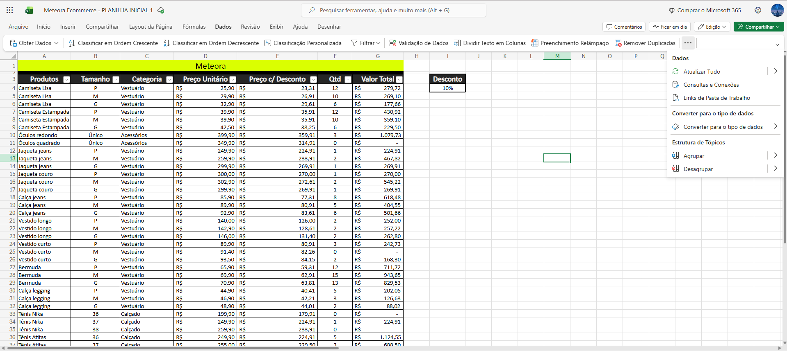This screenshot has width=787, height=351.
Task: Select row 13 header
Action: click(x=9, y=158)
